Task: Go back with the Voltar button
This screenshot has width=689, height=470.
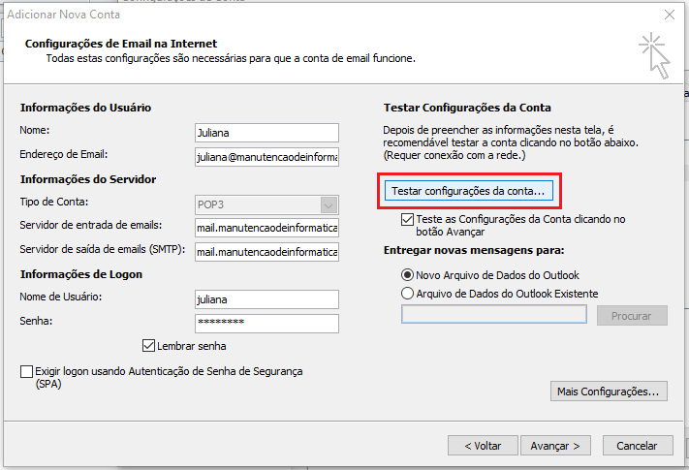Action: click(483, 446)
